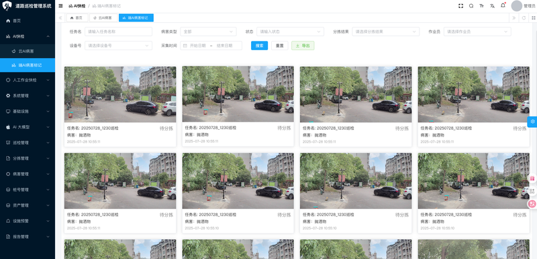This screenshot has width=537, height=259.
Task: Click the floating gift icon at right edge
Action: [x=532, y=179]
